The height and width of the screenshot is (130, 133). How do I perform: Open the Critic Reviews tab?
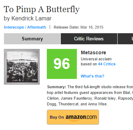click(x=89, y=39)
